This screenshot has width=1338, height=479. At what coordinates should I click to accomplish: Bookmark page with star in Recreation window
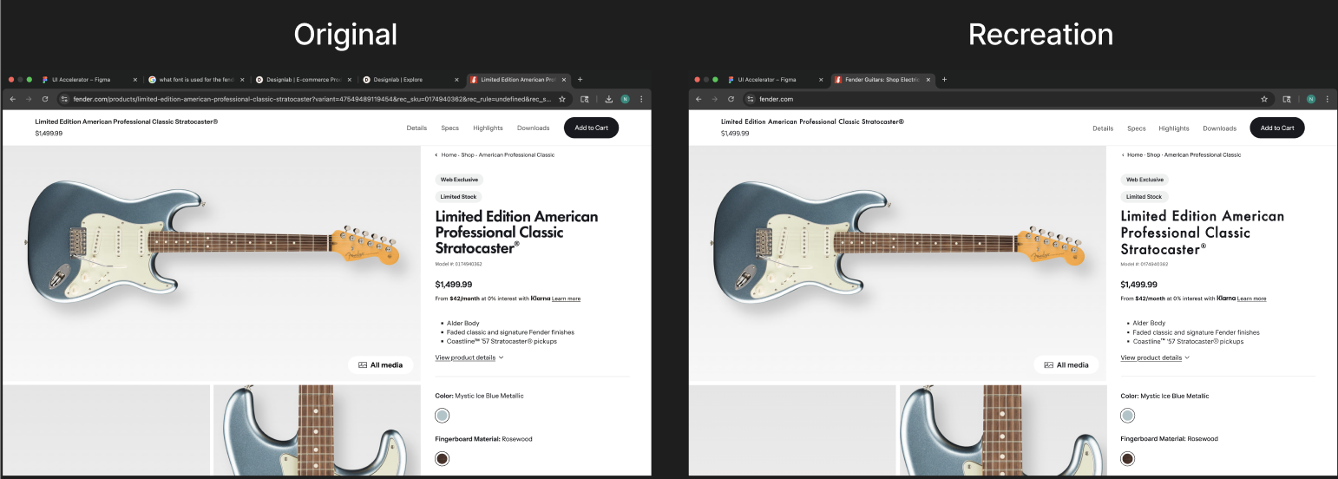pos(1264,99)
